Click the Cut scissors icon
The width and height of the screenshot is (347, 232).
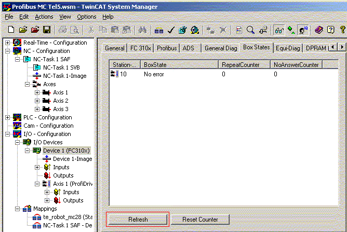[x=91, y=30]
